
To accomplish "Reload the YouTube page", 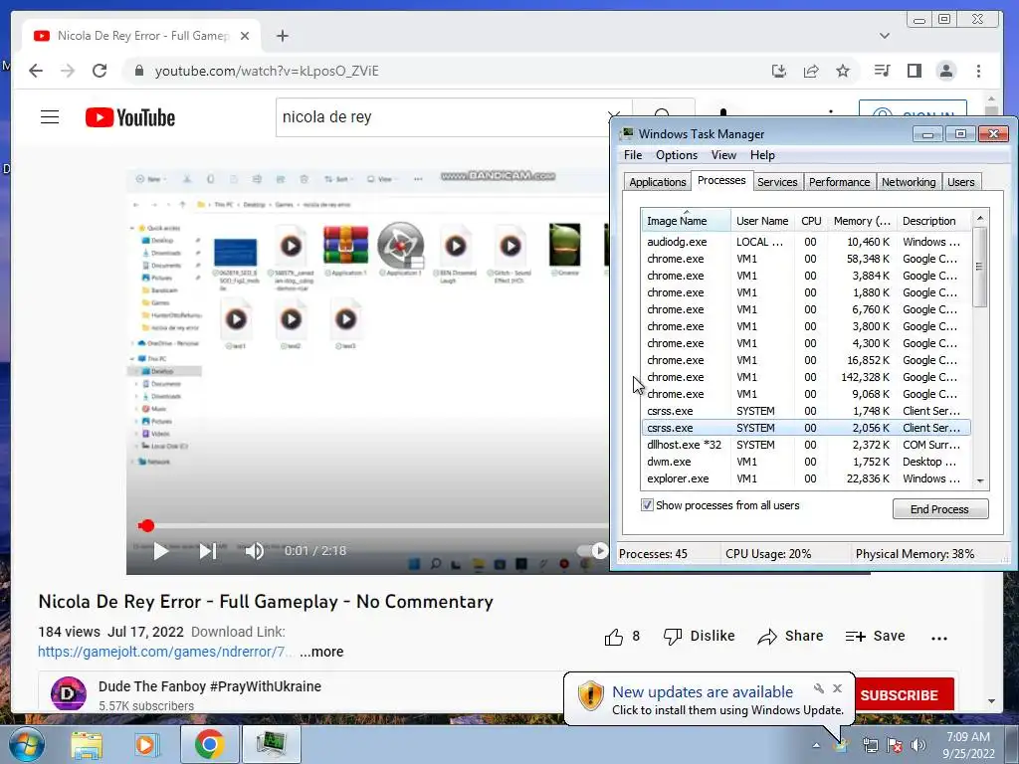I will pos(100,71).
